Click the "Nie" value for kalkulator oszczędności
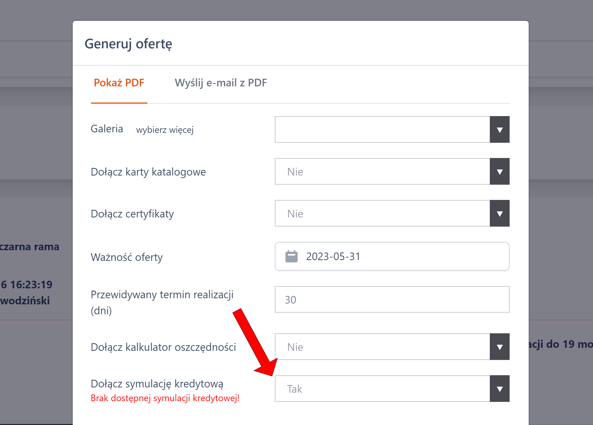The image size is (593, 425). [295, 347]
